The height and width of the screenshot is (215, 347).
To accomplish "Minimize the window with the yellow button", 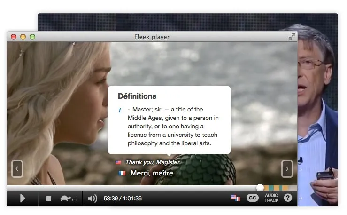I will click(x=23, y=37).
